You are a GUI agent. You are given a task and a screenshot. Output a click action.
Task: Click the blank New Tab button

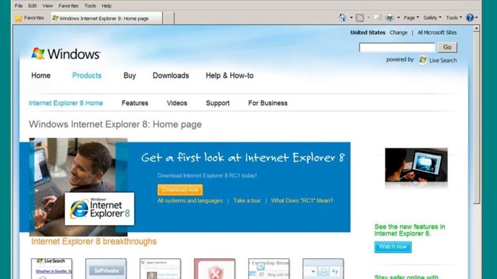pyautogui.click(x=168, y=19)
